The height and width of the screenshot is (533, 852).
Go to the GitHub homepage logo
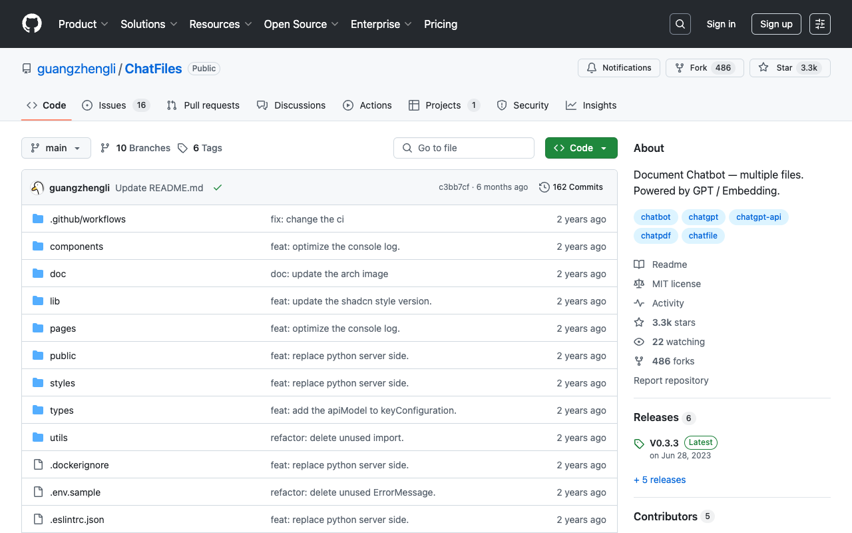[x=32, y=24]
